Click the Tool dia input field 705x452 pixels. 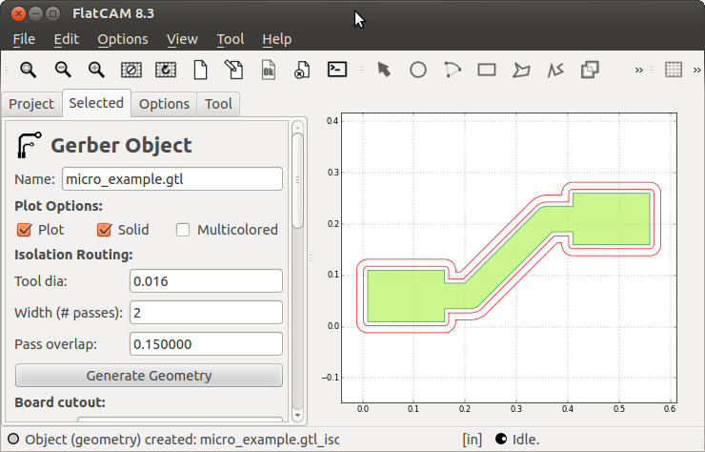206,281
